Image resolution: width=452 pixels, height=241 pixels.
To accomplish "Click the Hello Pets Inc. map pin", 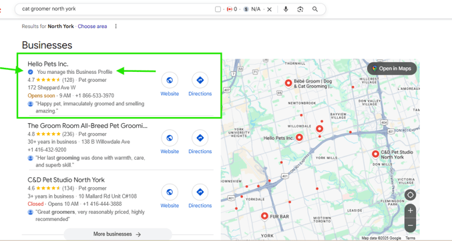I will tap(300, 137).
